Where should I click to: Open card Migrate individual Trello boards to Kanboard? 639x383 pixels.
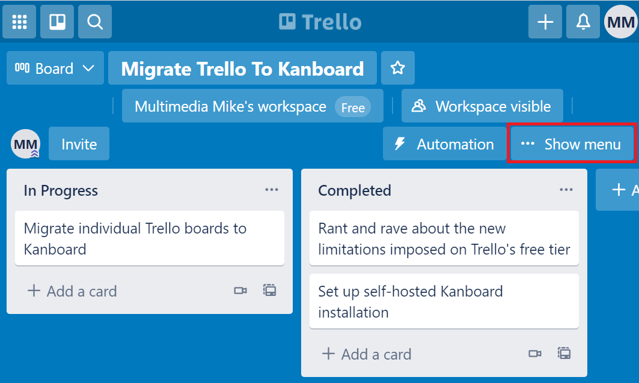click(x=150, y=238)
